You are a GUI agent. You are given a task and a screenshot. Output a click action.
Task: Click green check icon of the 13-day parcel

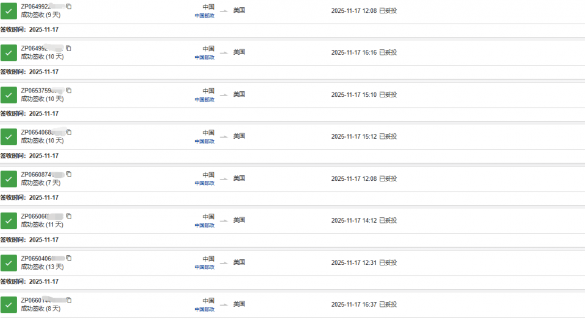click(x=9, y=263)
